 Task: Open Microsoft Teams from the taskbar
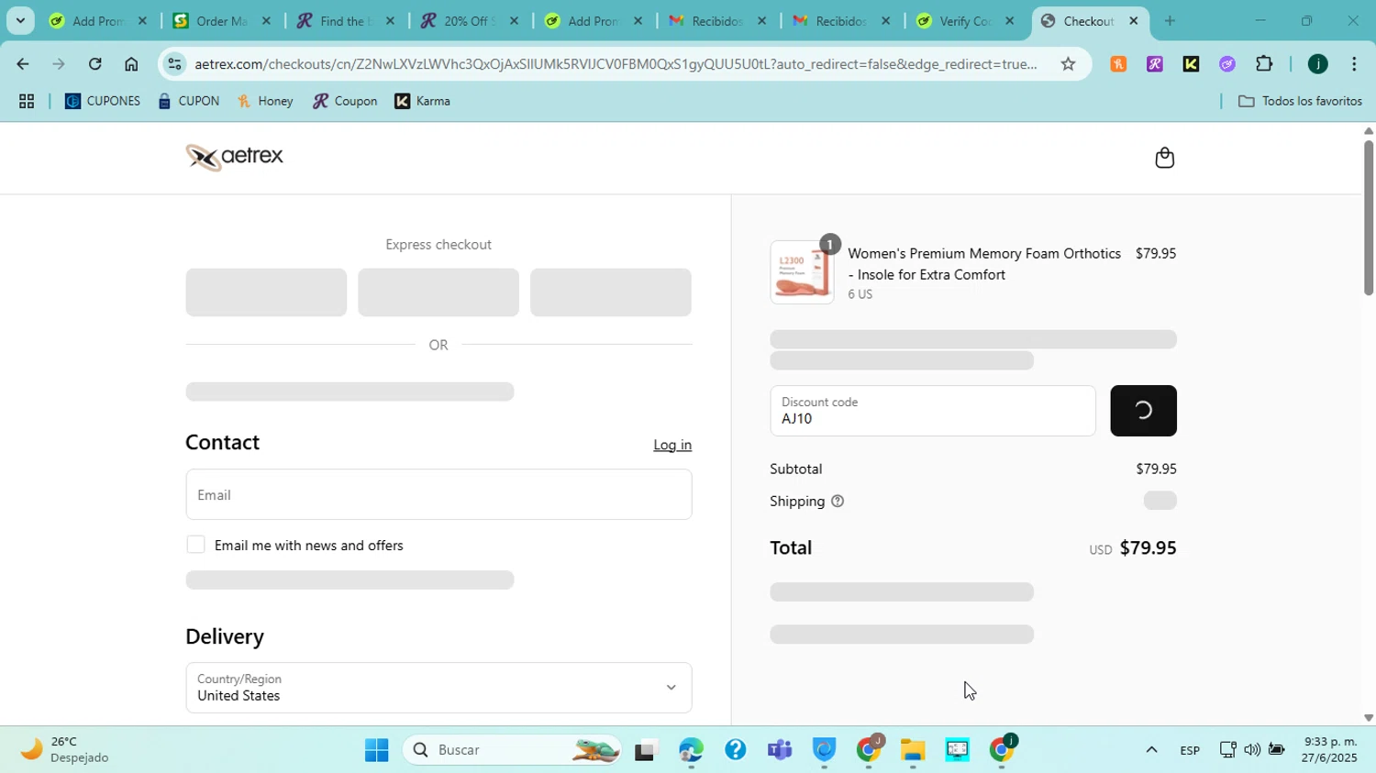pos(780,750)
